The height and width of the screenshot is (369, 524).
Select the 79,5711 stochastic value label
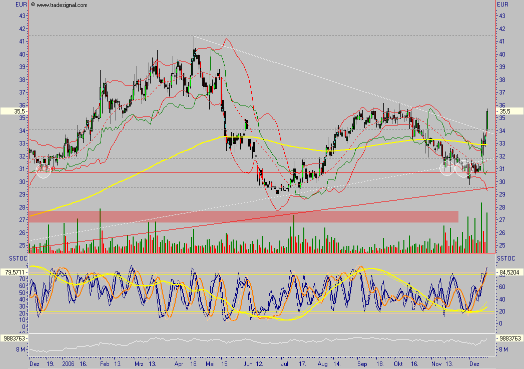(x=14, y=272)
